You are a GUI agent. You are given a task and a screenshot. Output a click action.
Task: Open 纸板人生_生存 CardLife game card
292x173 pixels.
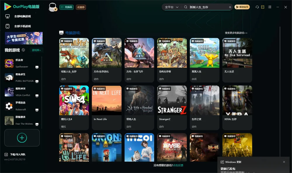(x=74, y=60)
